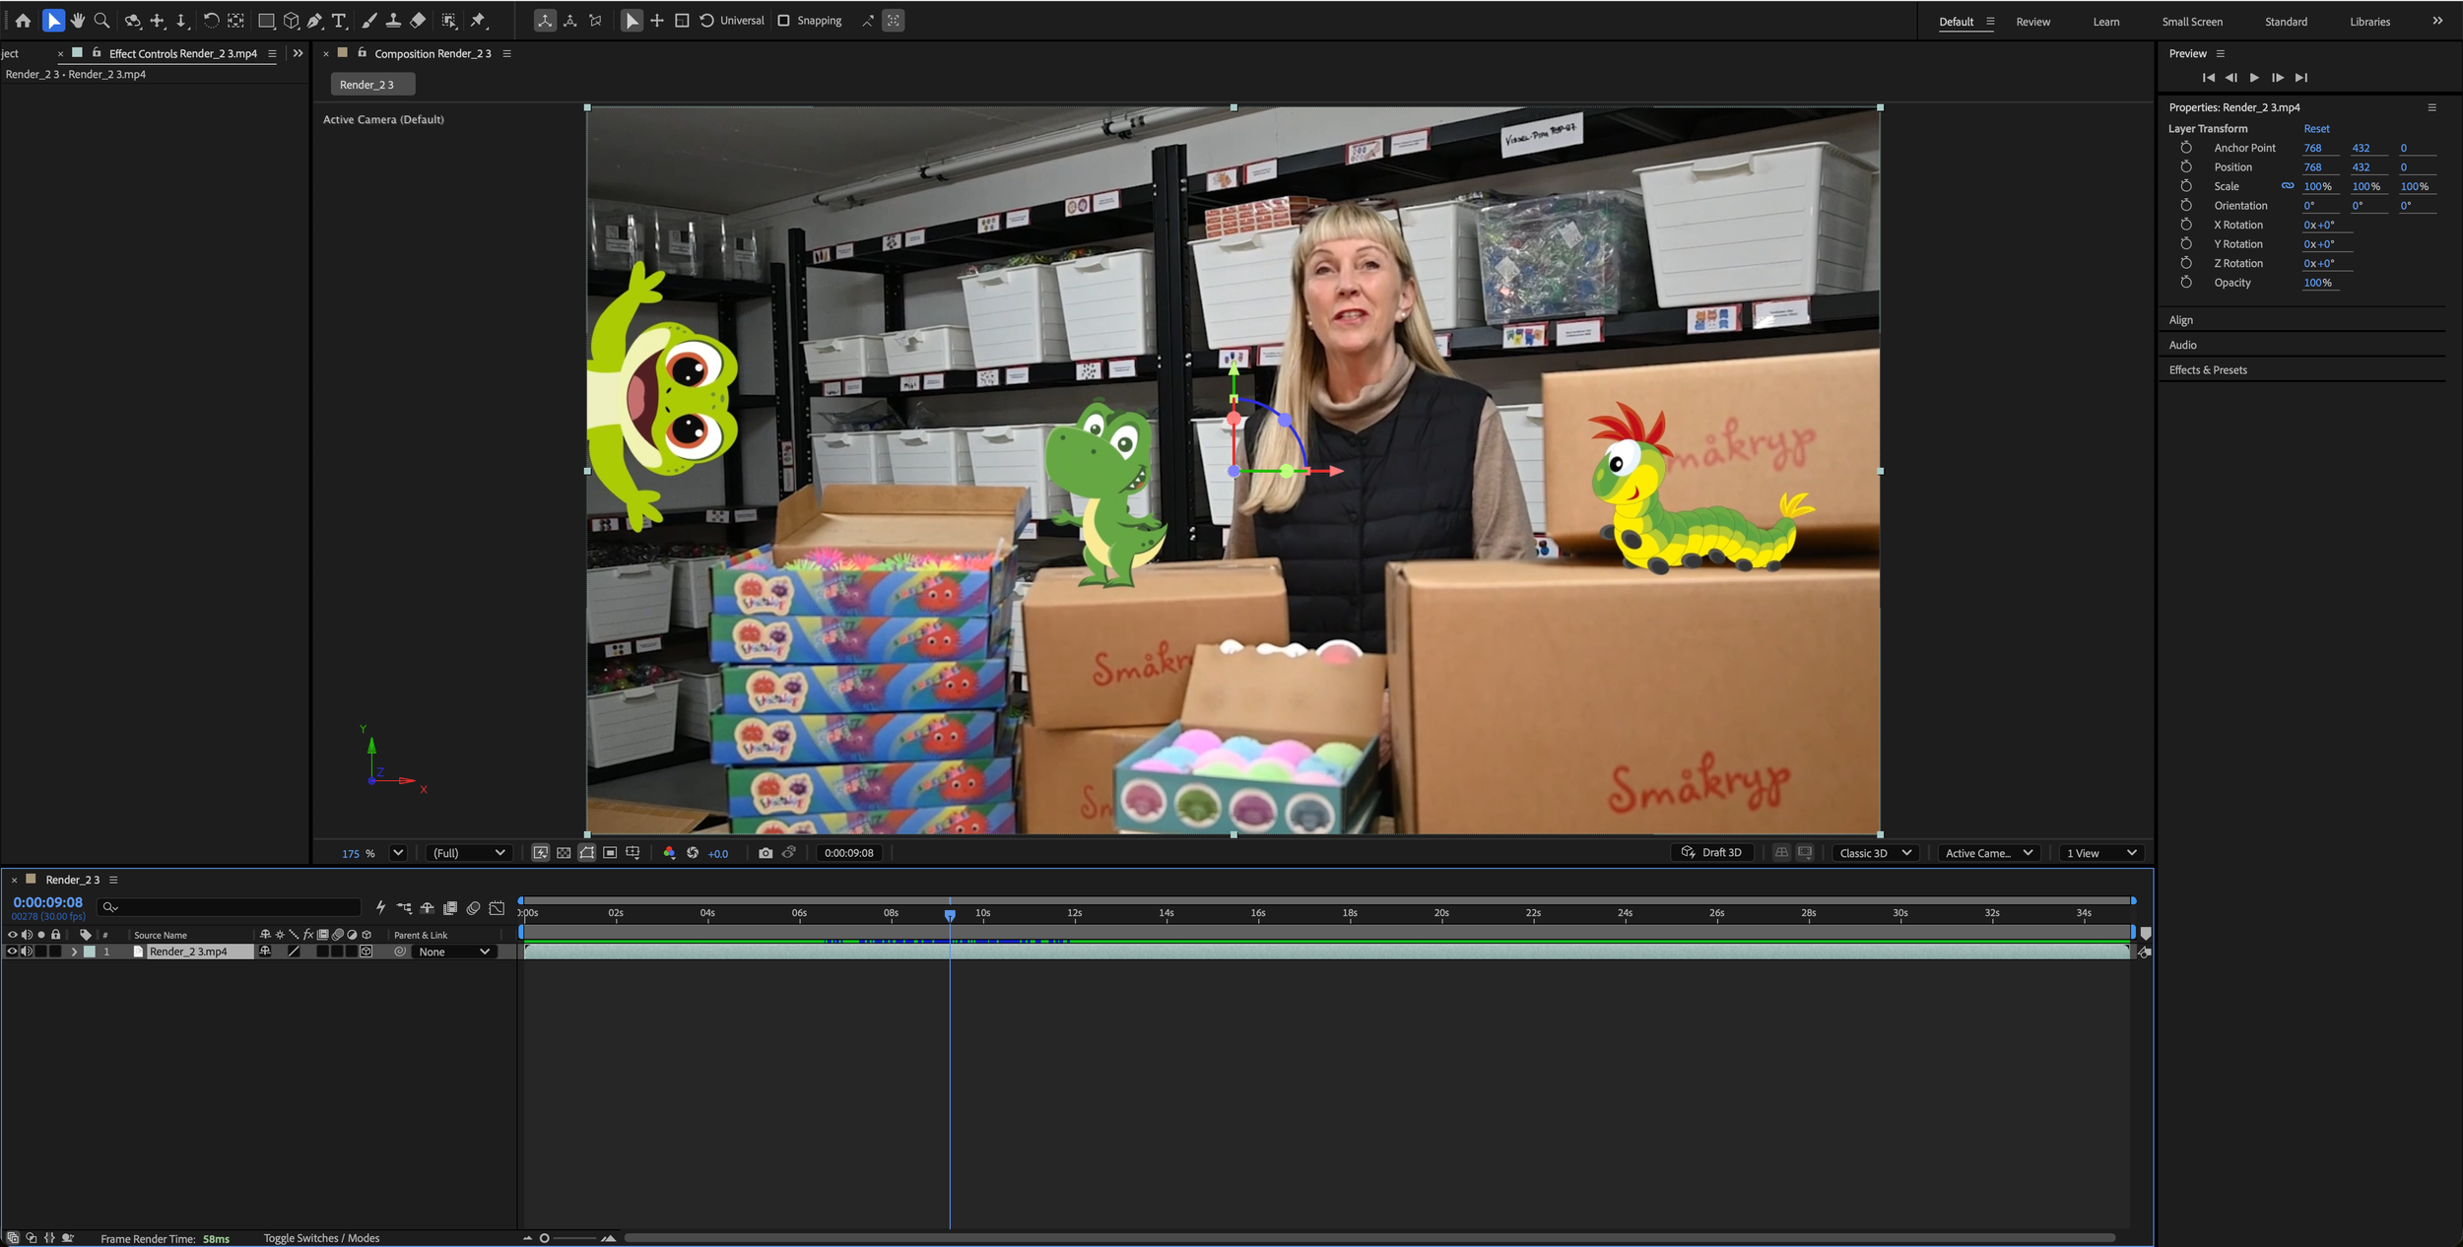
Task: Select the Pan Behind anchor point tool
Action: coord(236,21)
